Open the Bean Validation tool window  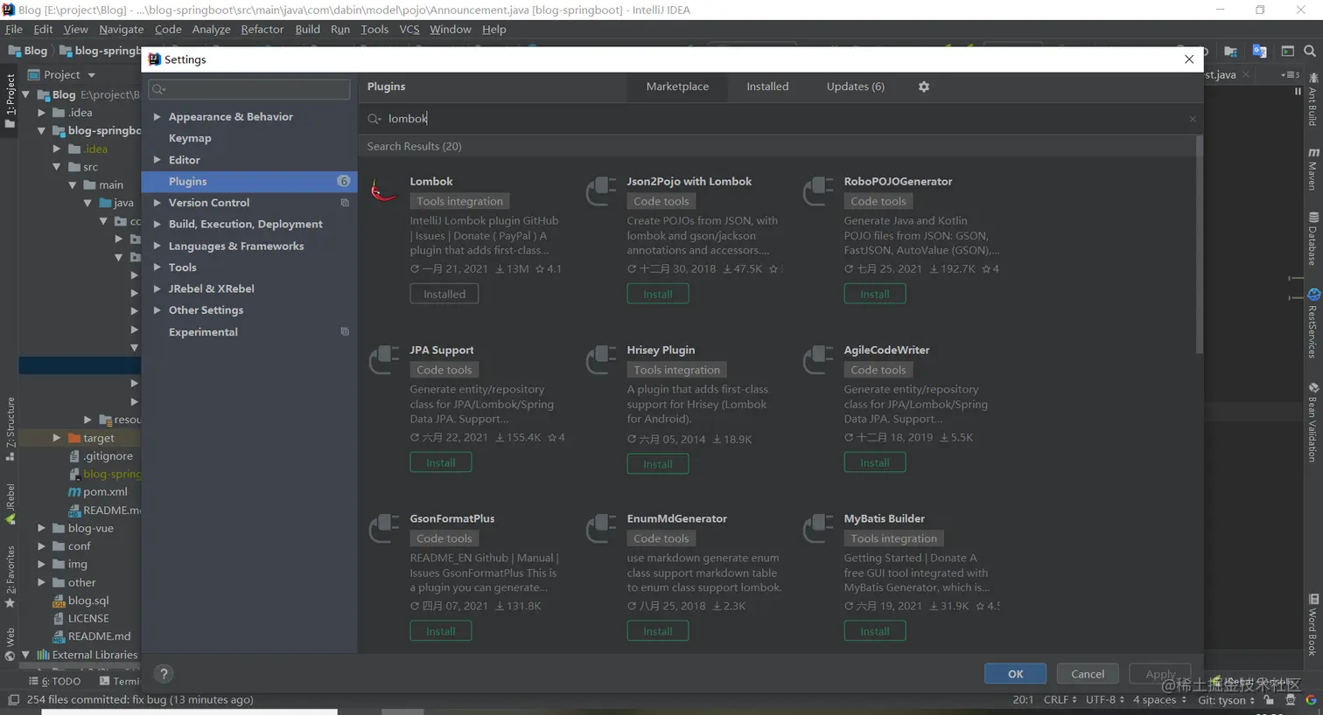pos(1312,422)
